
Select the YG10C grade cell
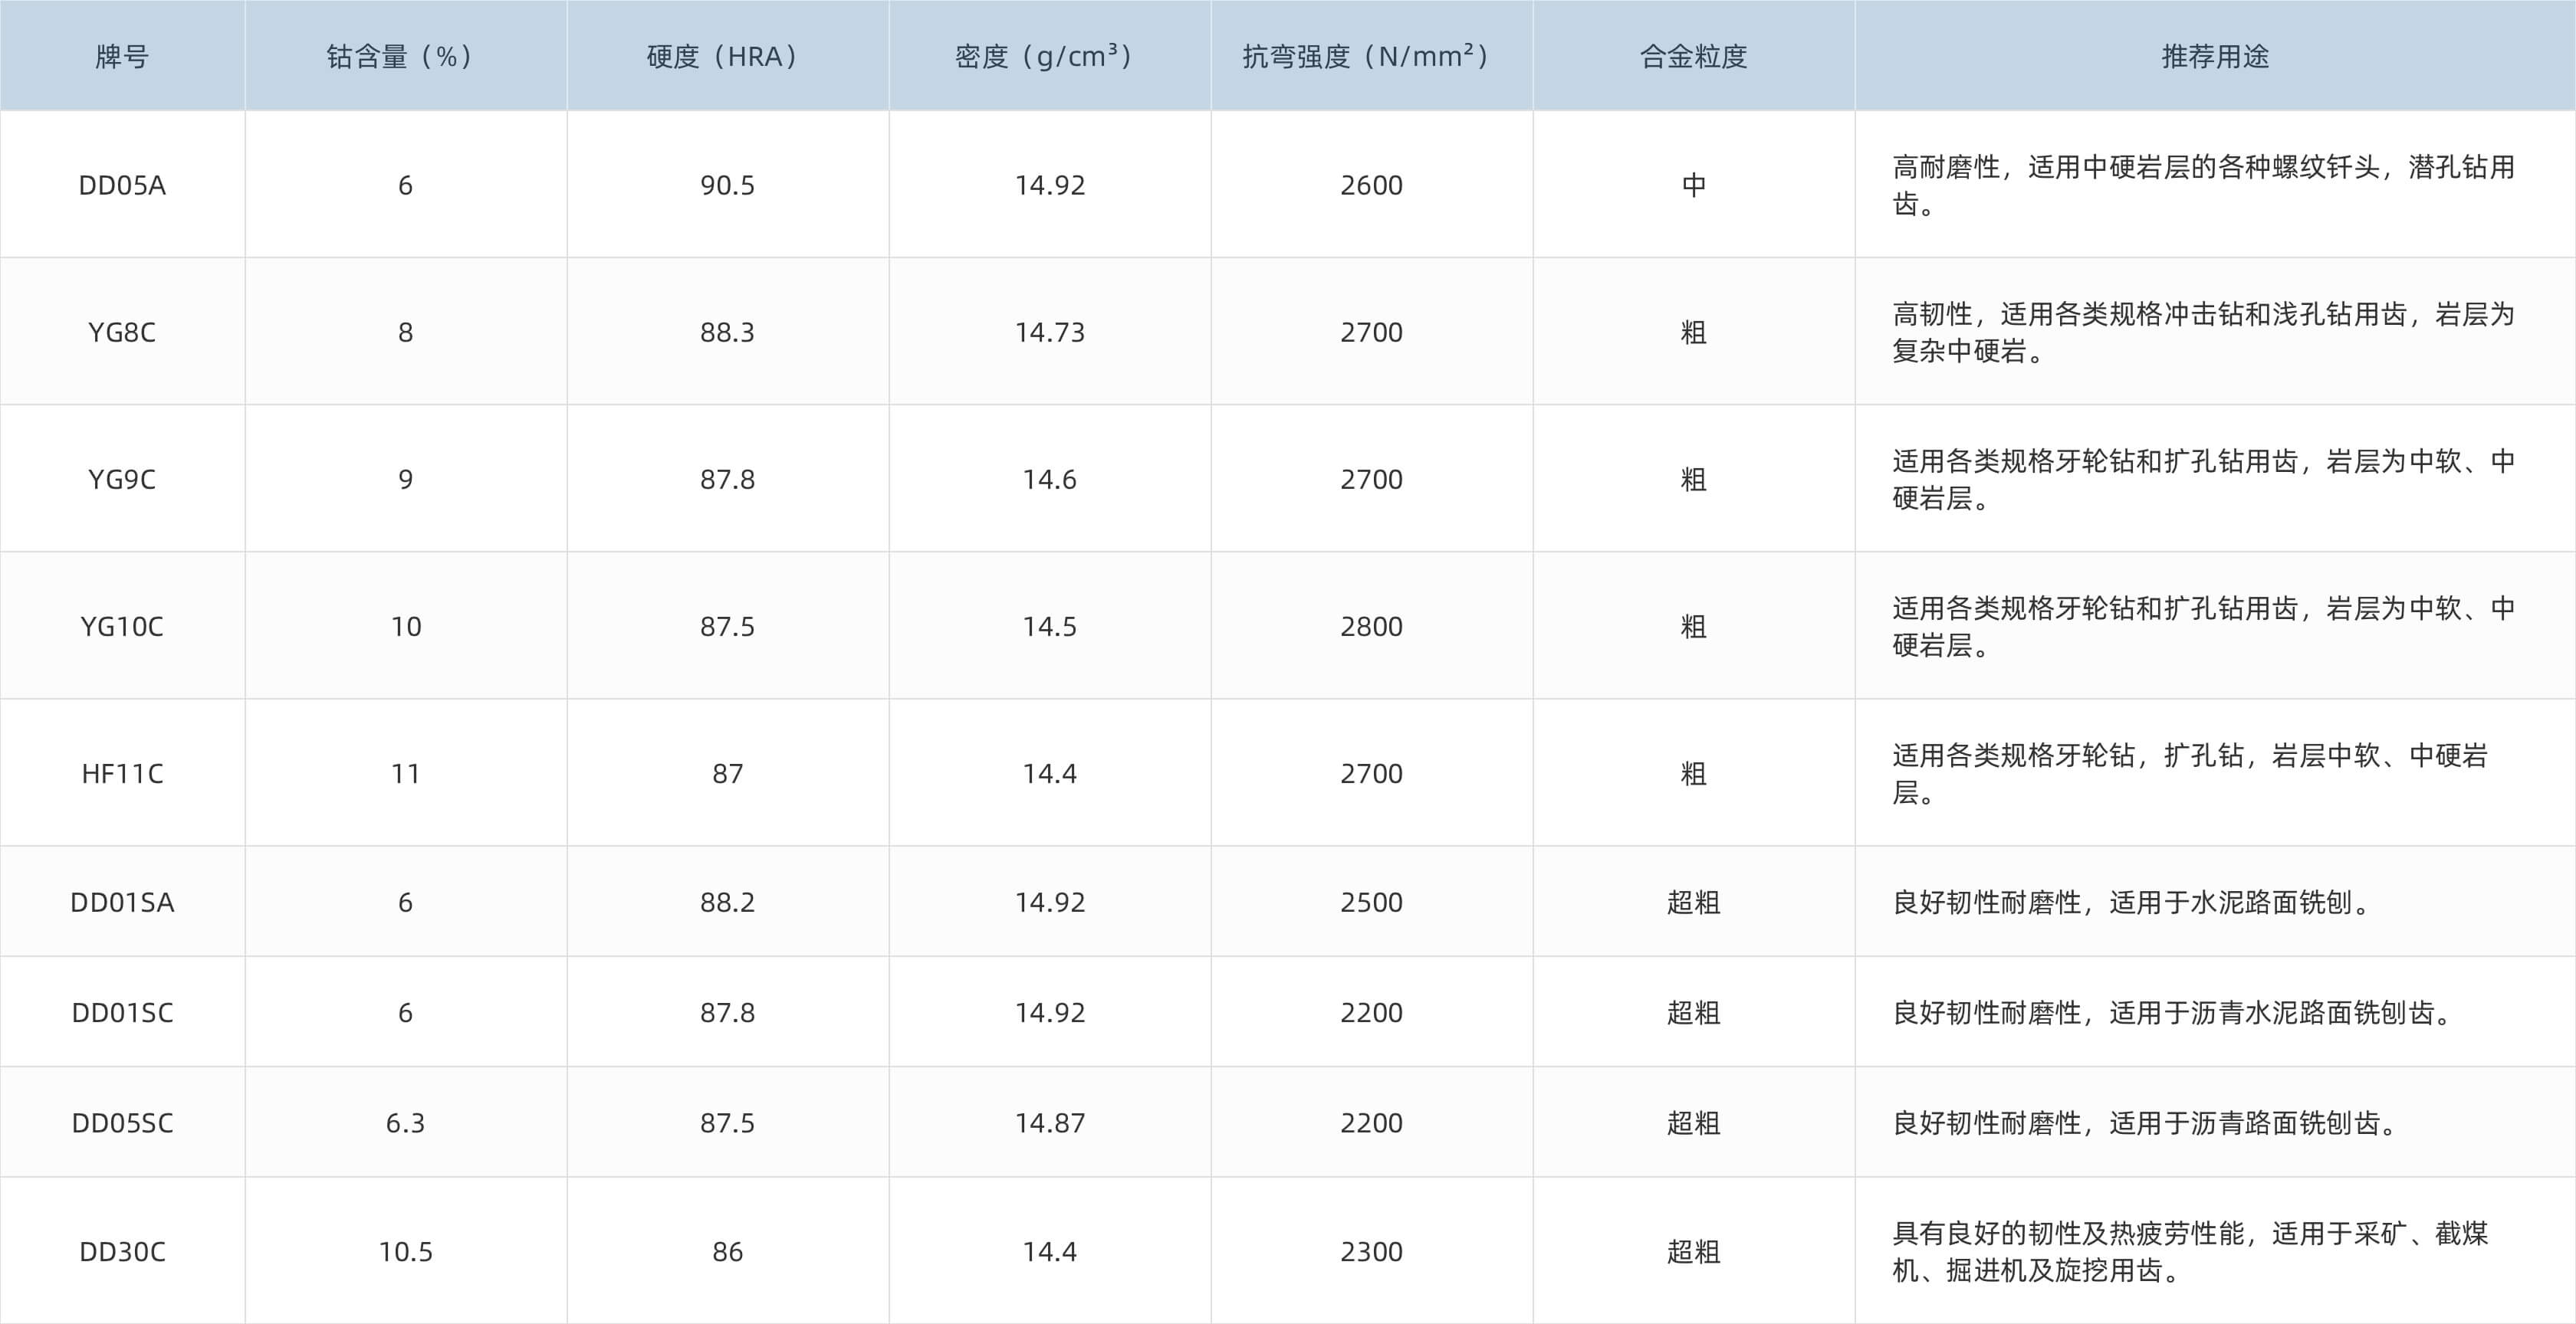pyautogui.click(x=120, y=625)
